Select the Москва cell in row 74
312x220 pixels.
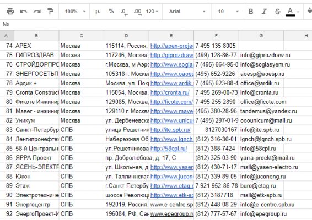82,46
